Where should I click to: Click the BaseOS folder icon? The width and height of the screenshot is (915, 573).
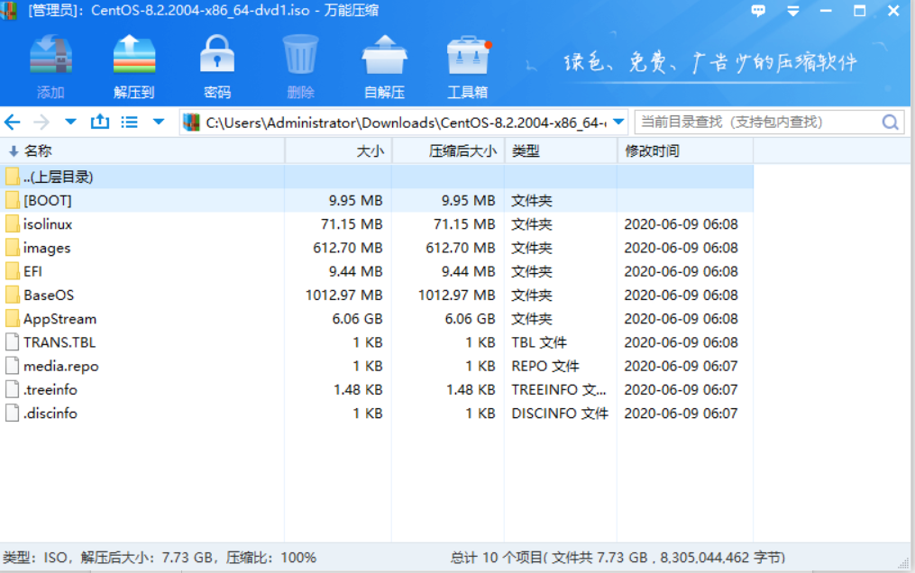[13, 295]
